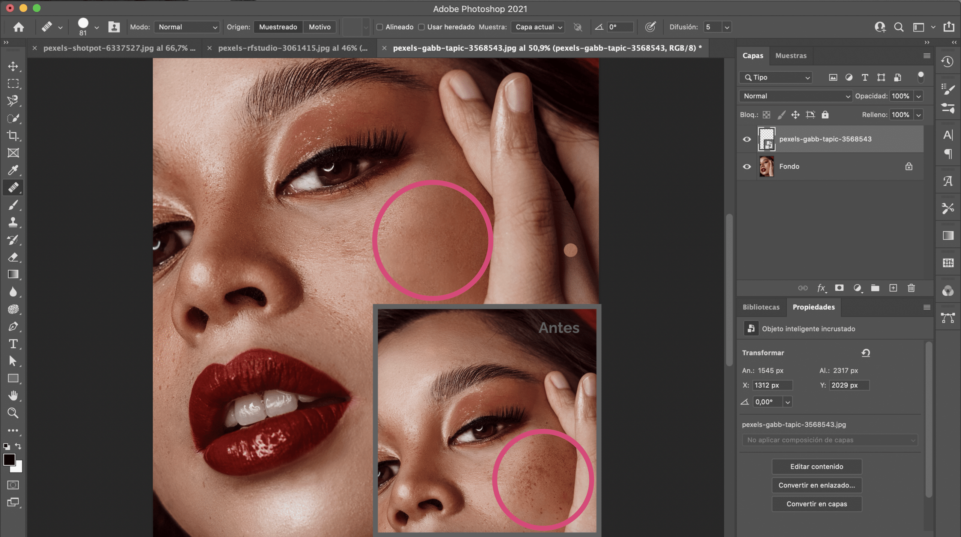Expand the Modo blending dropdown

pyautogui.click(x=187, y=26)
